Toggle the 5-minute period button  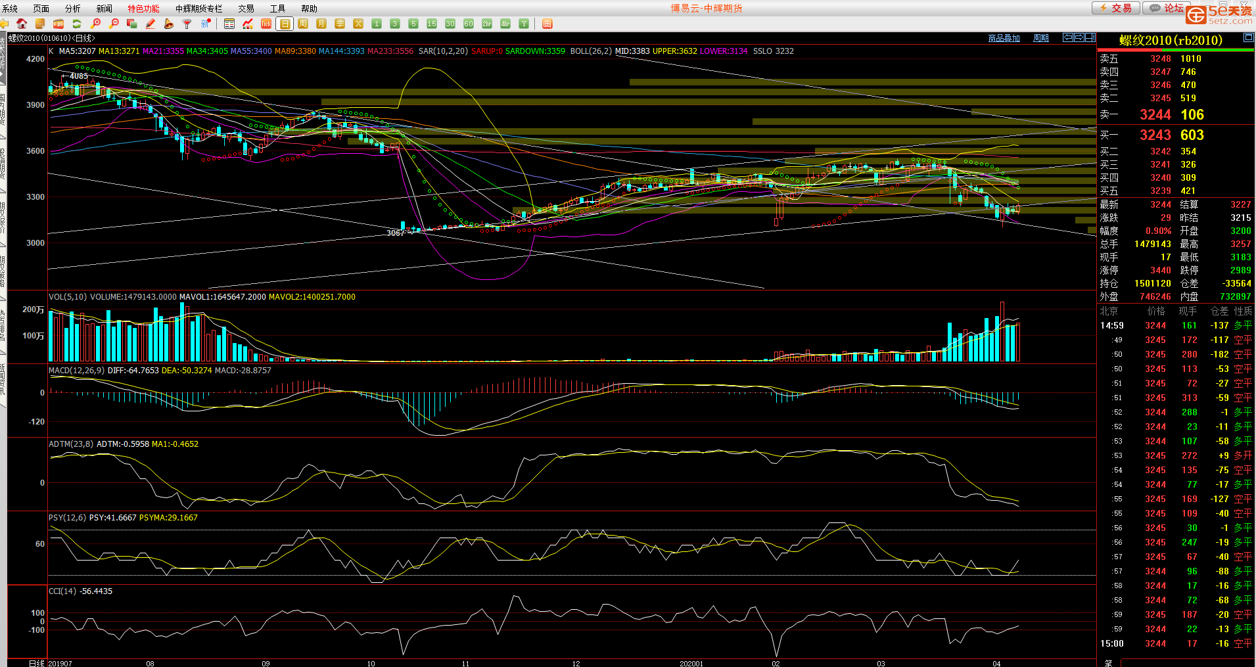click(x=413, y=24)
